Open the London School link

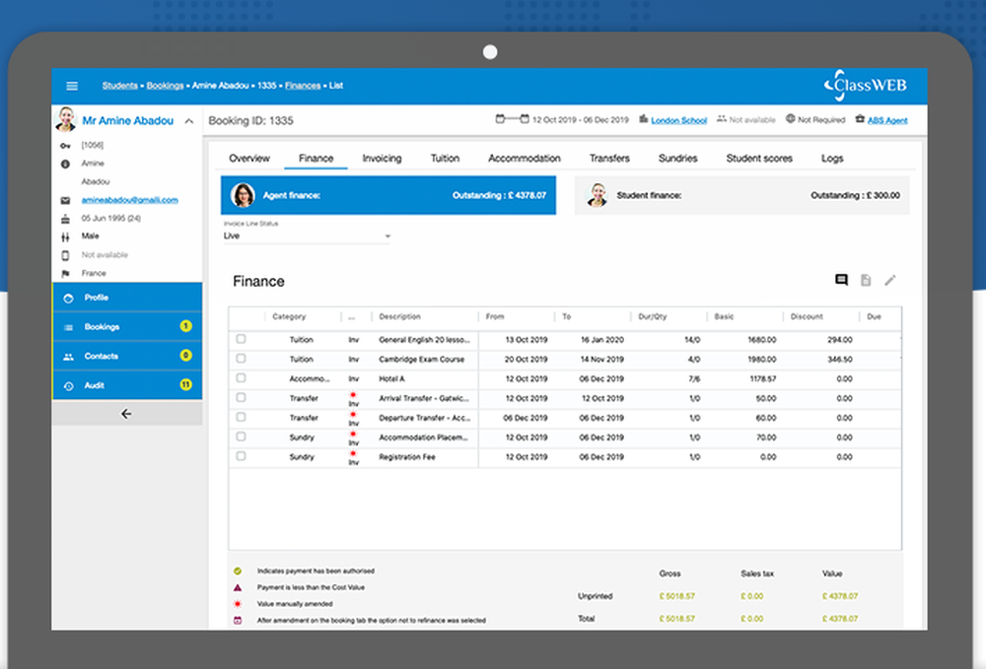(x=678, y=120)
